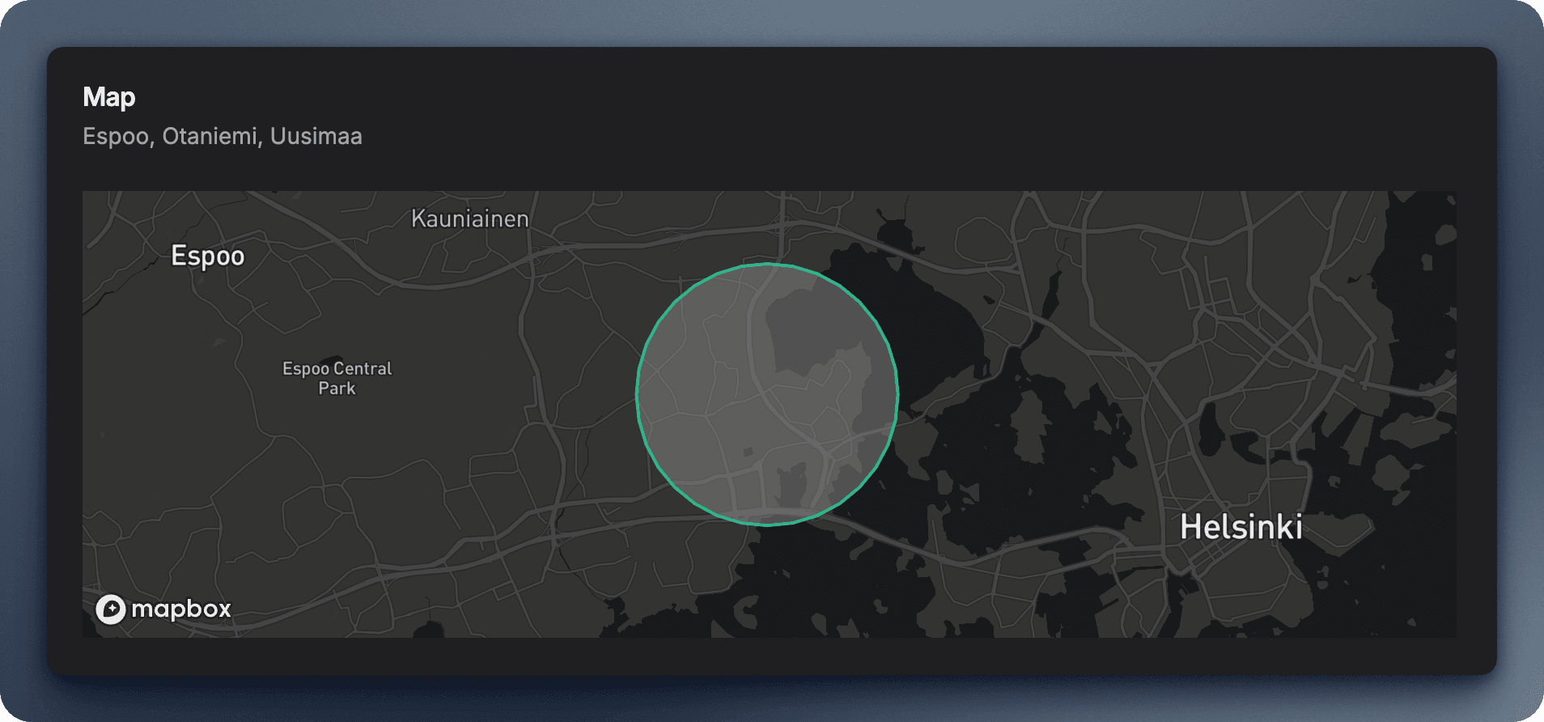The width and height of the screenshot is (1544, 722).
Task: Select the Espoo Central Park label
Action: tap(337, 378)
